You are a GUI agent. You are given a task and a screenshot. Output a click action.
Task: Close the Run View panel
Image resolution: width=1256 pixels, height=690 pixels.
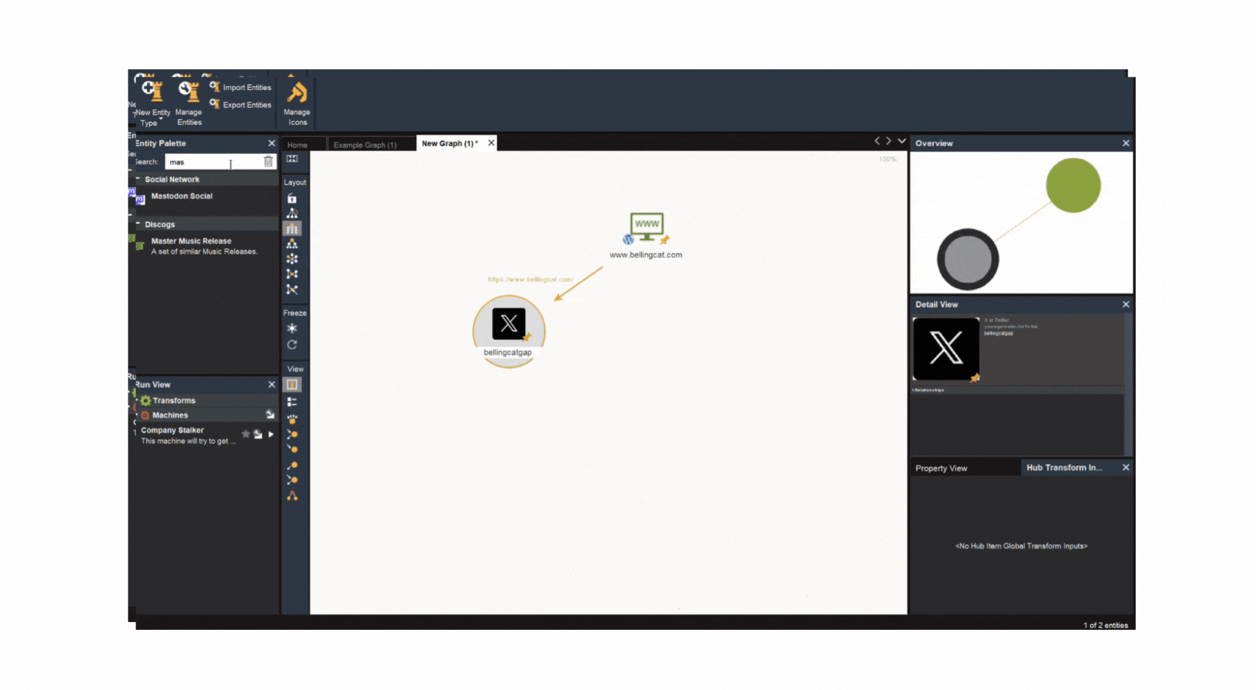[271, 385]
